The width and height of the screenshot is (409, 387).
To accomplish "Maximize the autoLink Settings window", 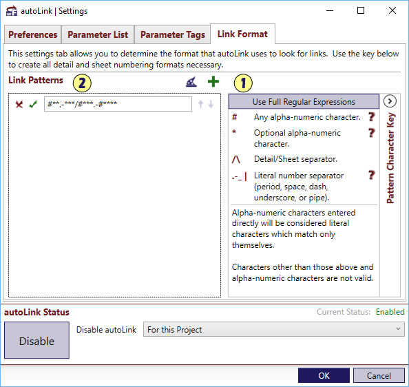I will [361, 11].
